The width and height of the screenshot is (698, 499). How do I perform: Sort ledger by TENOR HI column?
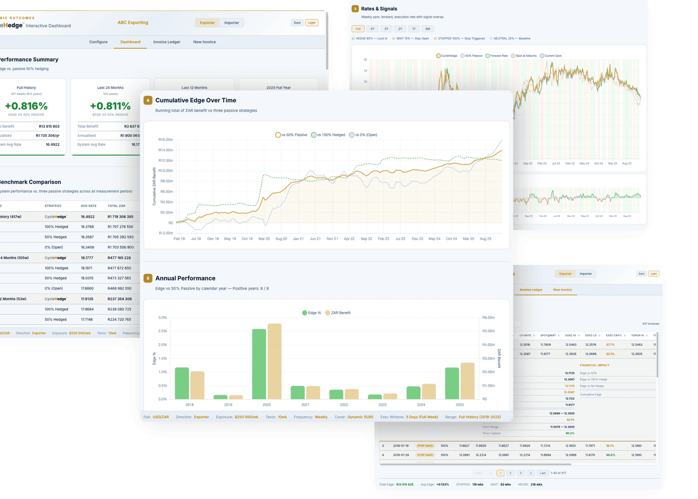pos(639,335)
